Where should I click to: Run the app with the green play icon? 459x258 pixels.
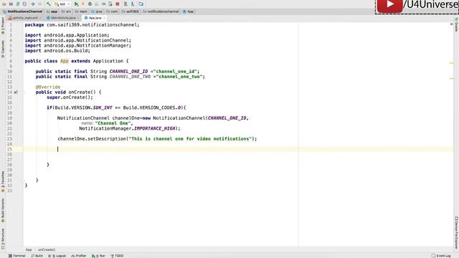click(x=76, y=4)
